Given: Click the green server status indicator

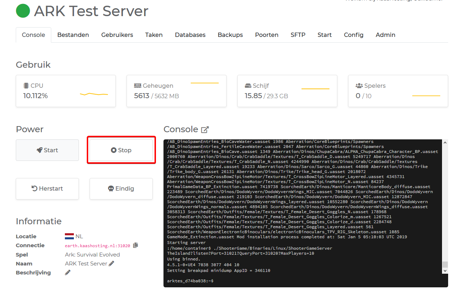Looking at the screenshot, I should [23, 11].
